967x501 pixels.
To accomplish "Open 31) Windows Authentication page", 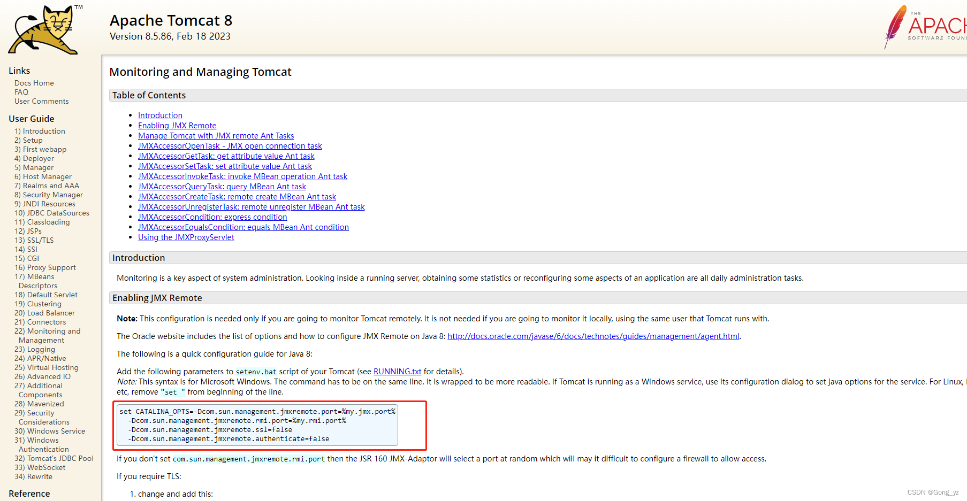I will click(x=42, y=445).
